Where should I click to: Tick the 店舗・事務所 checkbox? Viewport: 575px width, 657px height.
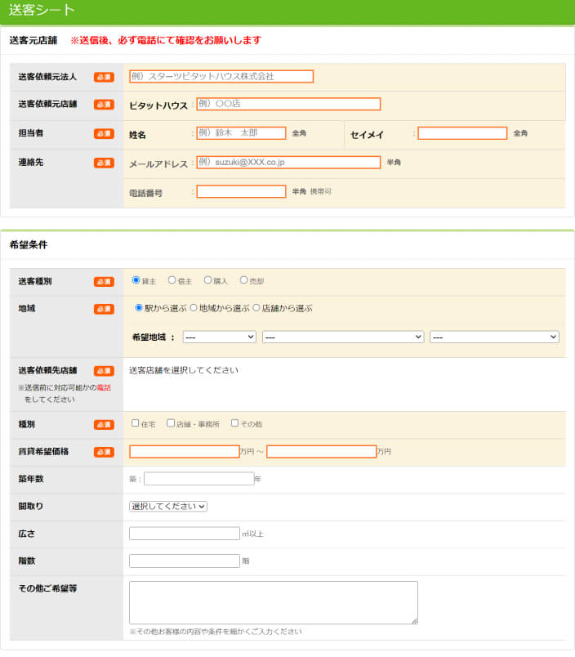pyautogui.click(x=171, y=423)
